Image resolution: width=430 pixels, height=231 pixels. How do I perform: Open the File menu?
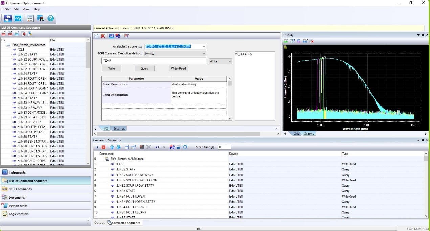click(x=7, y=9)
